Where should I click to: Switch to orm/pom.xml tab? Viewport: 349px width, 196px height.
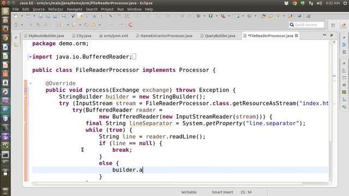[x=113, y=36]
